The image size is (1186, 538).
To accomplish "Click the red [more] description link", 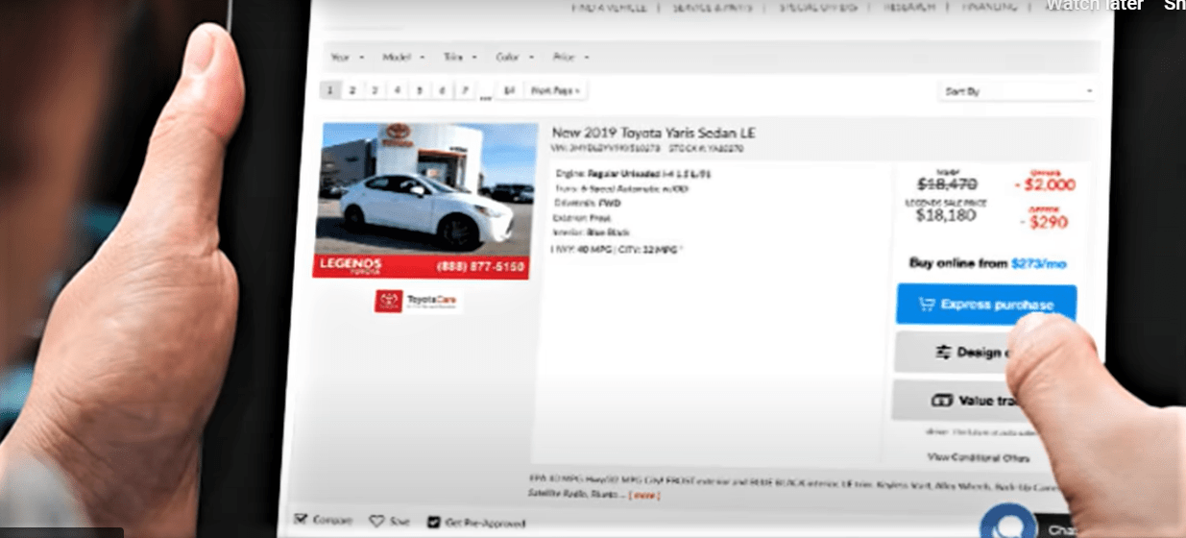I will click(x=644, y=496).
